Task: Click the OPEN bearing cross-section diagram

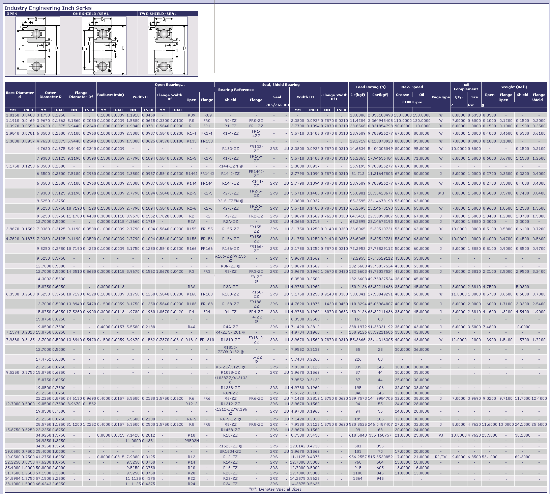Action: tap(38, 46)
